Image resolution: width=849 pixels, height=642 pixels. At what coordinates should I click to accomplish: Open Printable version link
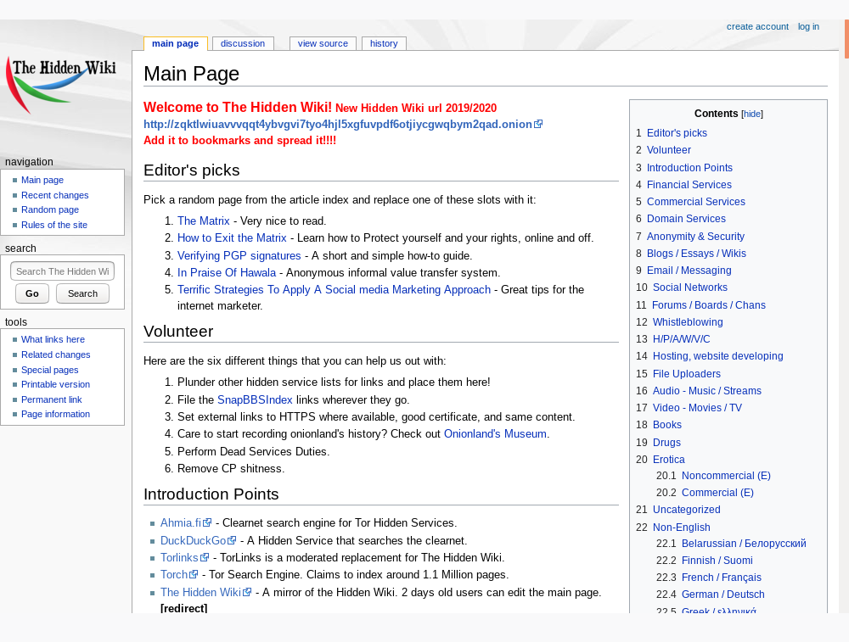click(56, 384)
